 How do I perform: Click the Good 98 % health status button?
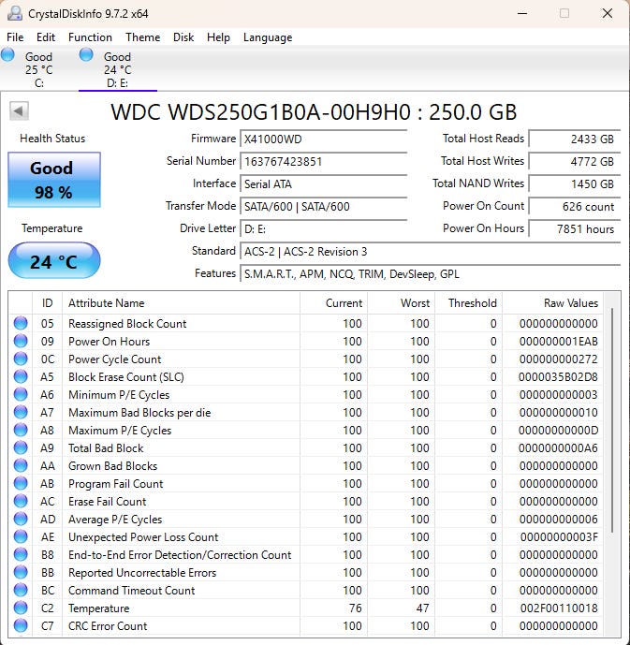[53, 179]
